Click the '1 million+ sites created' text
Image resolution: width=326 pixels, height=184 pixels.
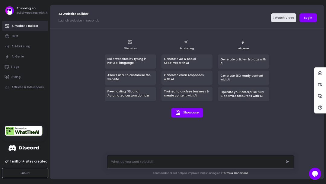click(x=29, y=161)
